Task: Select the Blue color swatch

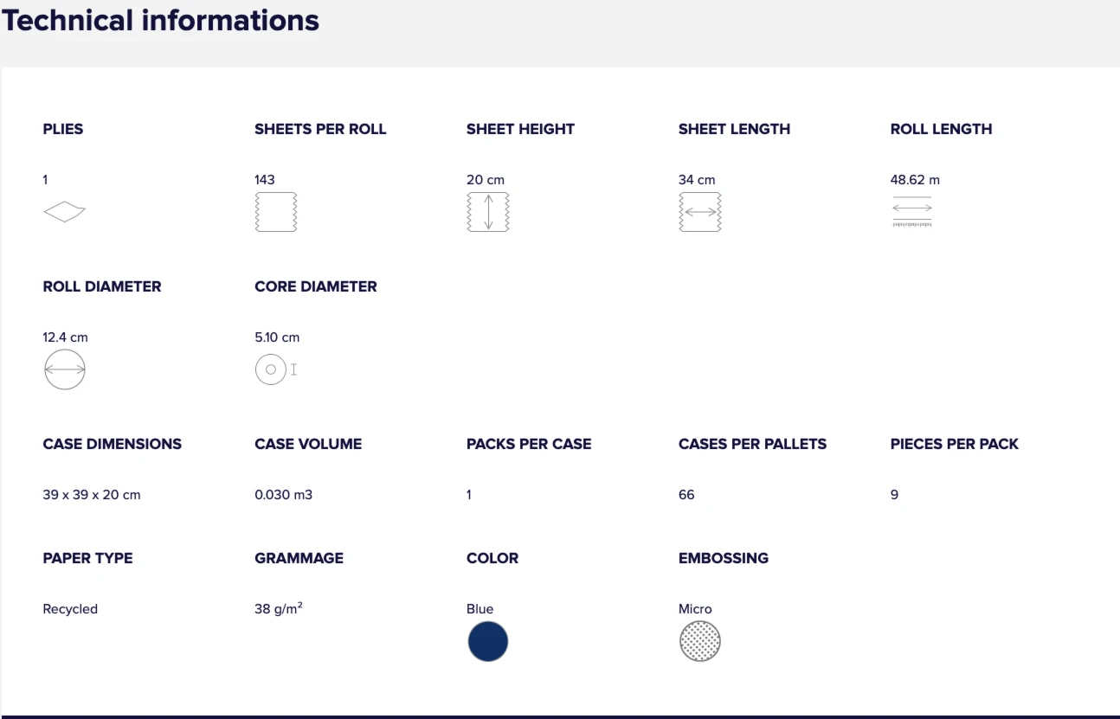Action: tap(488, 641)
